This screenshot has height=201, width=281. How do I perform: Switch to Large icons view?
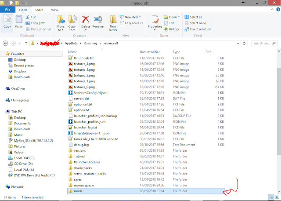click(x=277, y=197)
